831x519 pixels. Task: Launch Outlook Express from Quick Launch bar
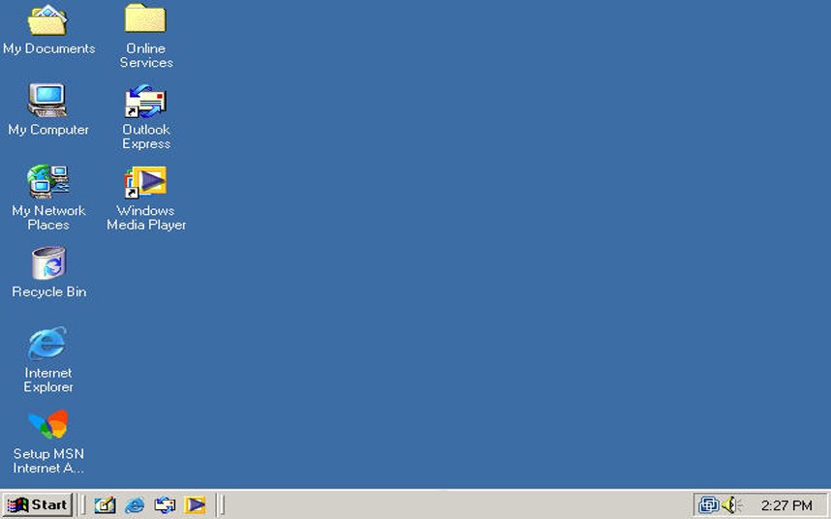(165, 504)
